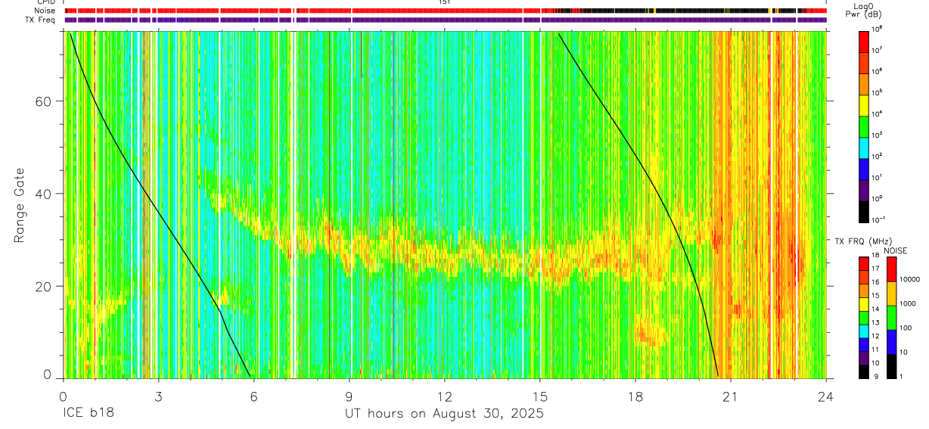Click the 'Range Gate' y-axis title
Image resolution: width=929 pixels, height=429 pixels.
pos(18,206)
